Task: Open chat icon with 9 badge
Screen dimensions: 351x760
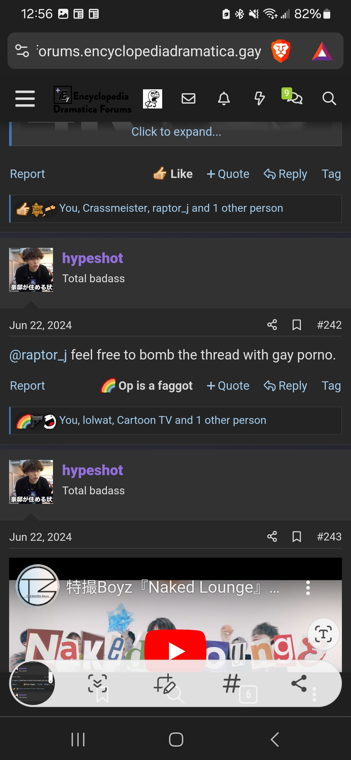Action: (294, 98)
